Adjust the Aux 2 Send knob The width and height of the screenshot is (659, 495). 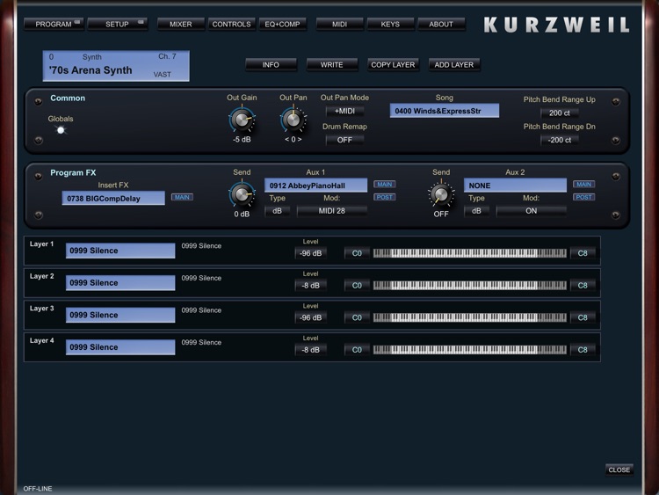(x=441, y=194)
